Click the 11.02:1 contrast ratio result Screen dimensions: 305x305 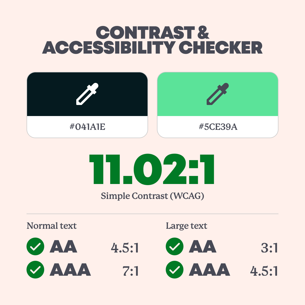[152, 169]
